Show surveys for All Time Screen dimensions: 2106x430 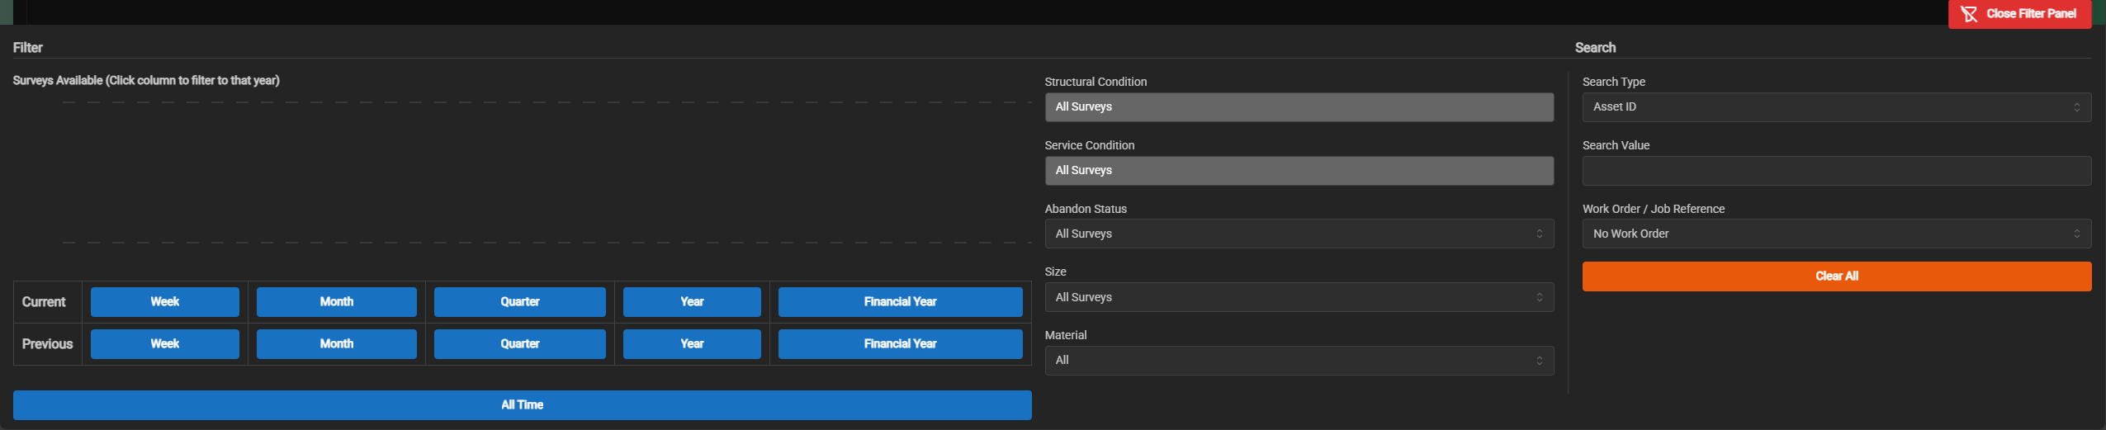coord(522,405)
